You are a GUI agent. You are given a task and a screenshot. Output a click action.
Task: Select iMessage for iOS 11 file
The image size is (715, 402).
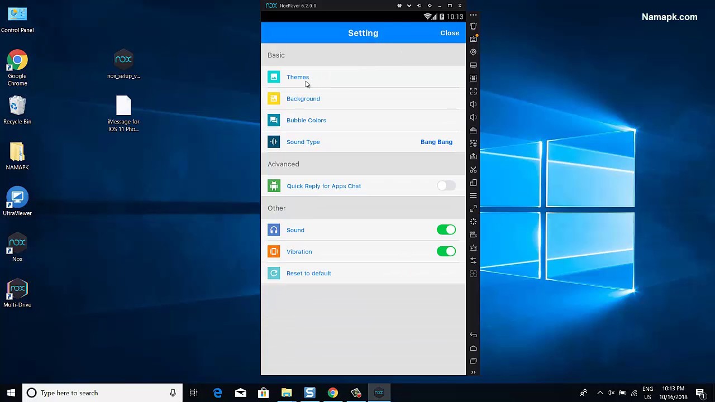[x=123, y=114]
